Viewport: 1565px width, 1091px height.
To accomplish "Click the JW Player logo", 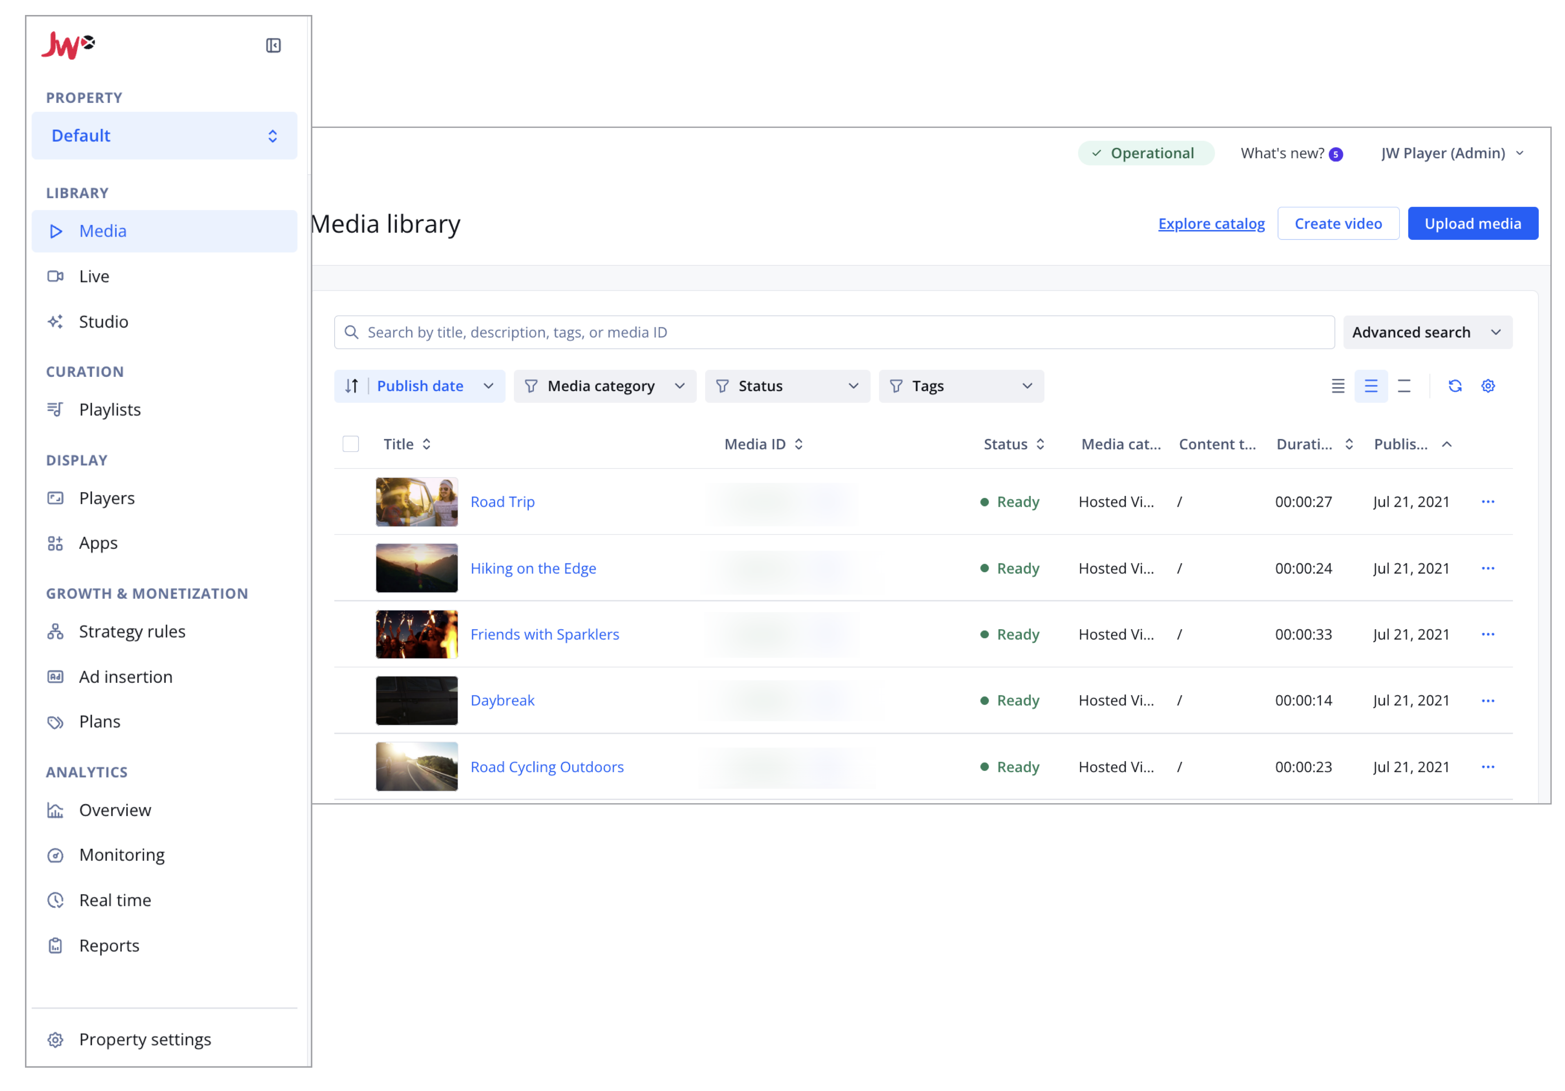I will [x=68, y=46].
